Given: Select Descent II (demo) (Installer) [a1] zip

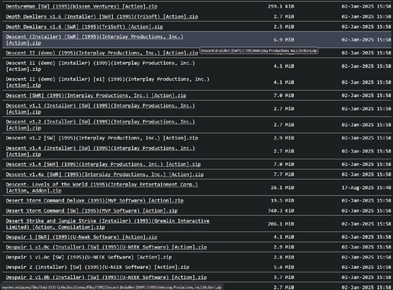Looking at the screenshot, I should pos(98,82).
